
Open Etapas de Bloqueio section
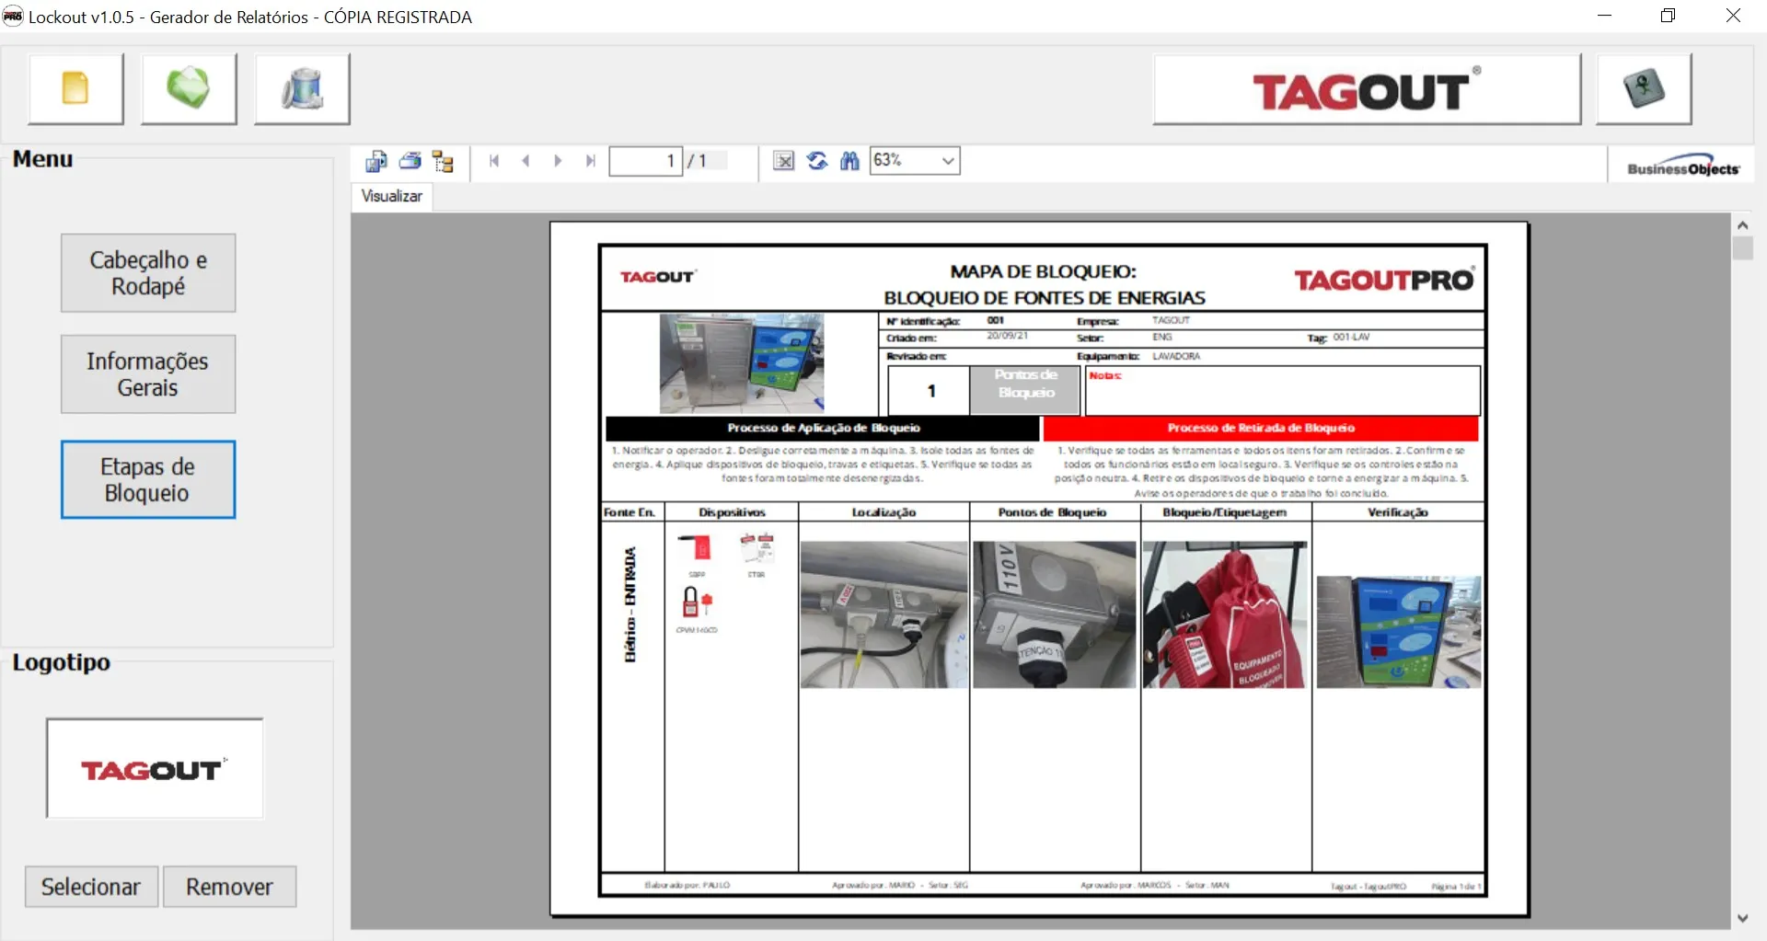point(148,479)
